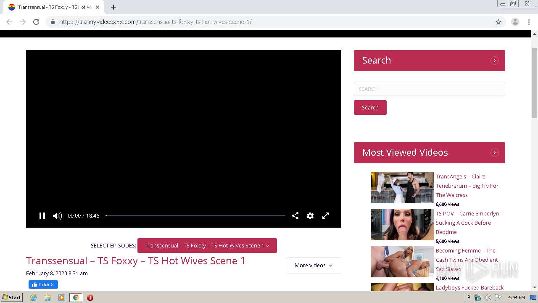The width and height of the screenshot is (538, 303).
Task: Open thumbnail of the waitress video
Action: point(402,187)
